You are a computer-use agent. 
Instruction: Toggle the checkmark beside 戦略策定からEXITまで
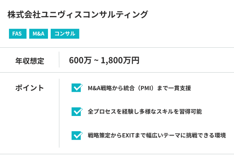point(76,135)
